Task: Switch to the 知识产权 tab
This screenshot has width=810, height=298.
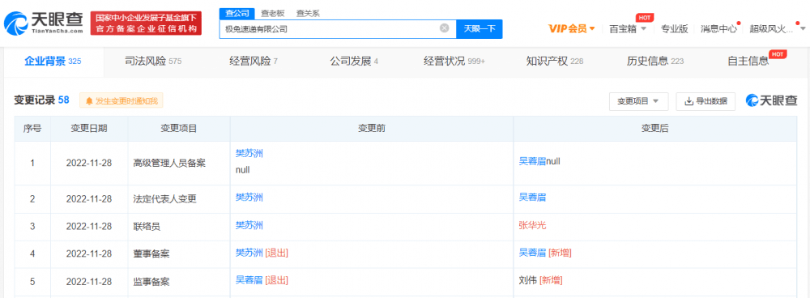Action: [554, 62]
